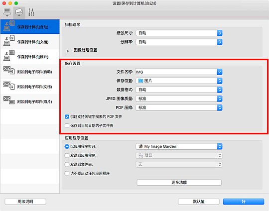Select 请不要启动任何应用程序 radio button
269x211 pixels.
click(67, 173)
